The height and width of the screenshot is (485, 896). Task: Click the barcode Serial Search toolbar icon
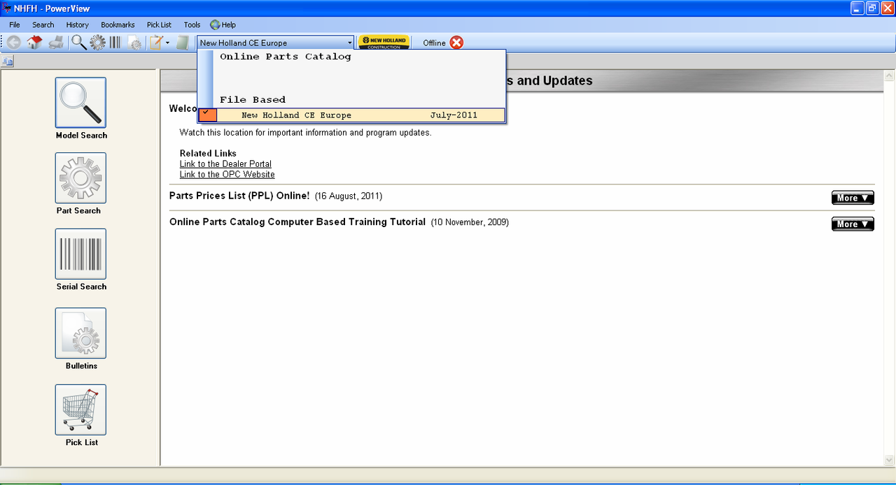(x=115, y=43)
